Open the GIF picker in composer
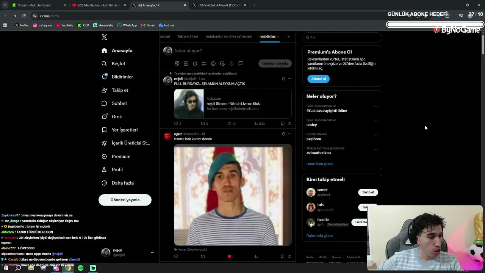 186,64
